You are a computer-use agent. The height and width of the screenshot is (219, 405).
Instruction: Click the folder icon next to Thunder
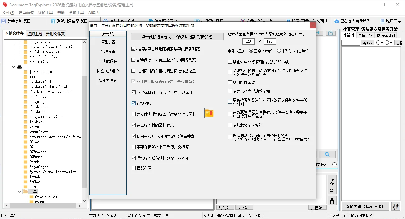pyautogui.click(x=26, y=177)
